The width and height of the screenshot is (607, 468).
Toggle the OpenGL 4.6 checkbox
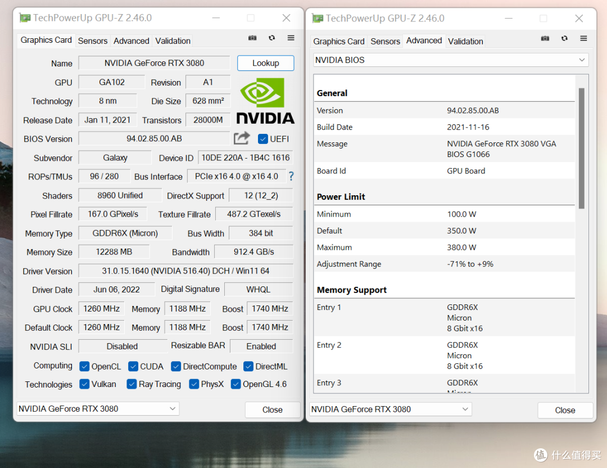point(235,384)
